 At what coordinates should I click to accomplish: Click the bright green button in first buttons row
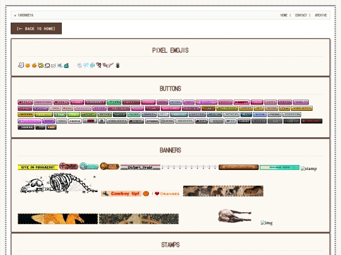click(x=114, y=102)
